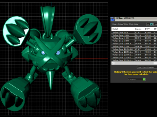Click the green arrow on Calculate
The width and height of the screenshot is (157, 117).
144,79
